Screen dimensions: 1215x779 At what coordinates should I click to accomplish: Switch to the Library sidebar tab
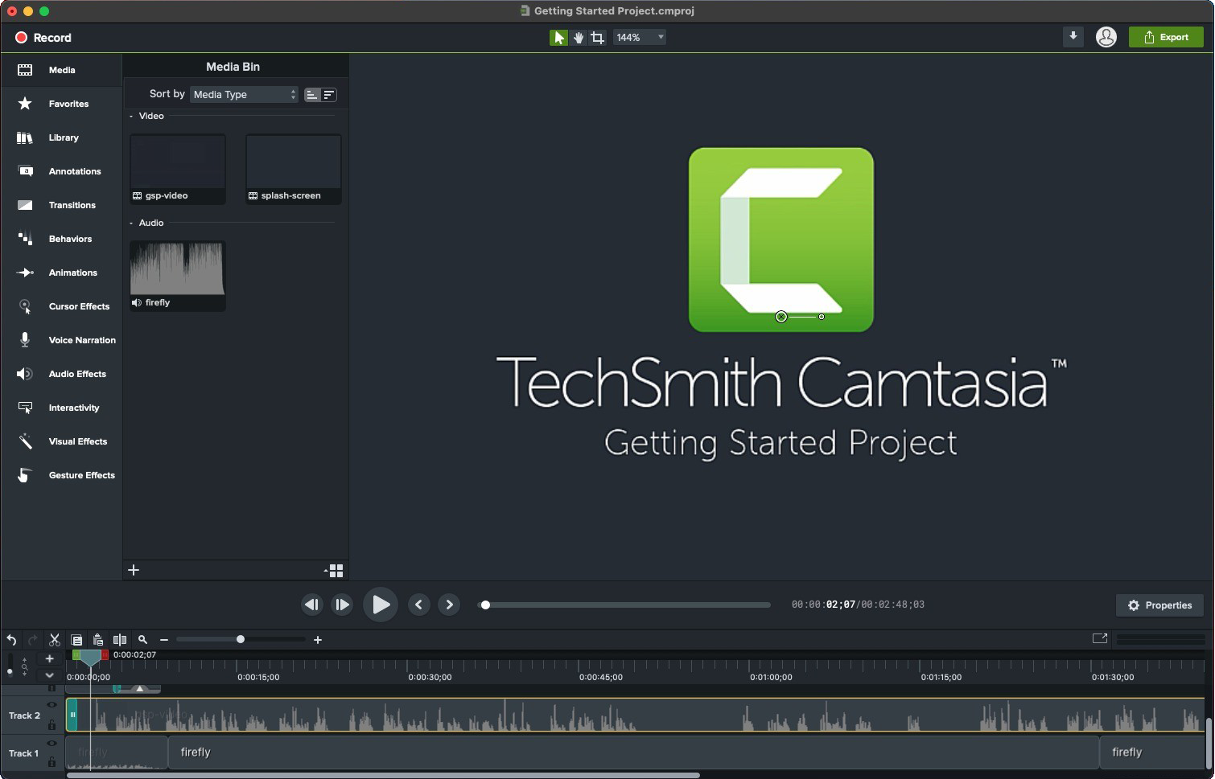pos(63,137)
